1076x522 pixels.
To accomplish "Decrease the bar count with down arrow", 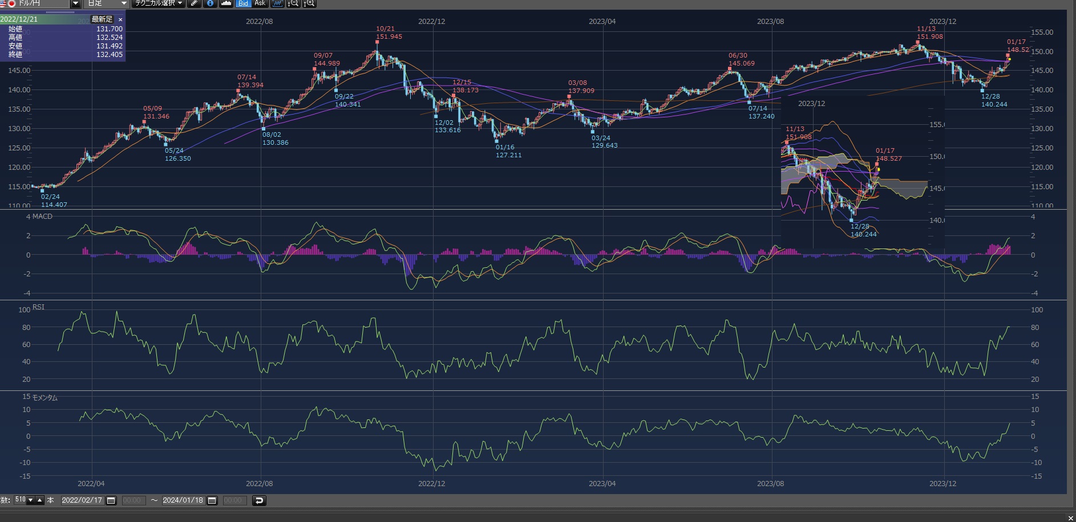I will (x=31, y=500).
